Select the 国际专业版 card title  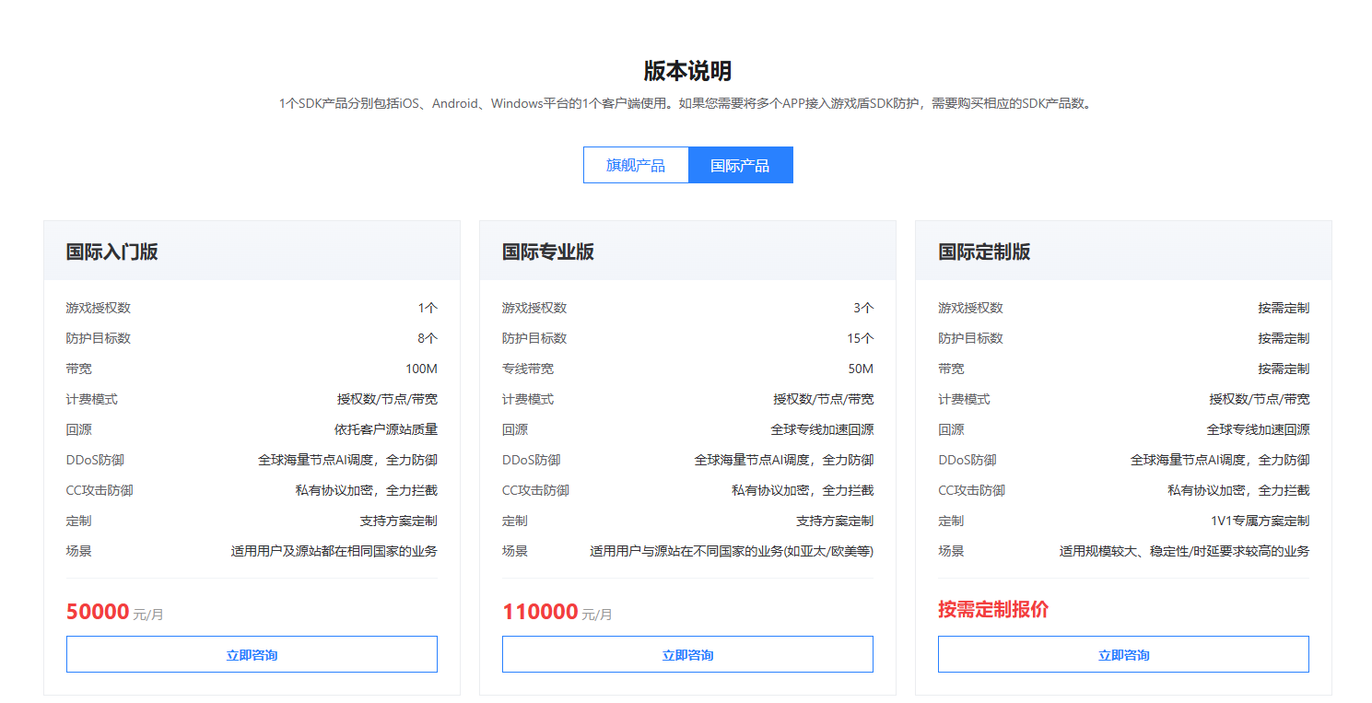547,252
